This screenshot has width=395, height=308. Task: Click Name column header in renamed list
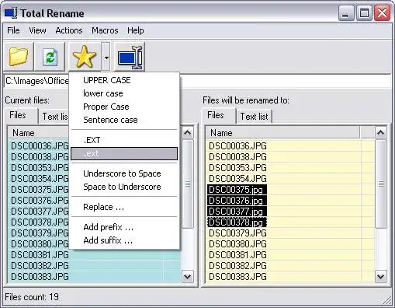(x=282, y=133)
